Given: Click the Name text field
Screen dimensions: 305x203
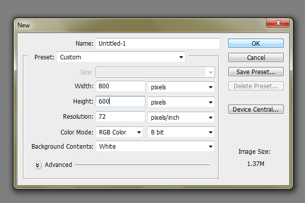Looking at the screenshot, I should point(157,44).
